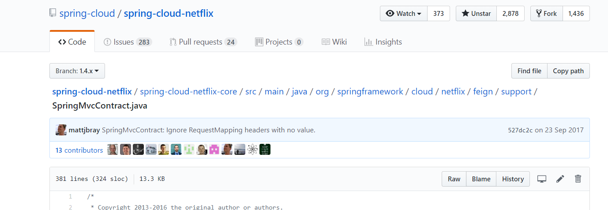Delete this file with trash icon
This screenshot has width=608, height=210.
pos(578,179)
